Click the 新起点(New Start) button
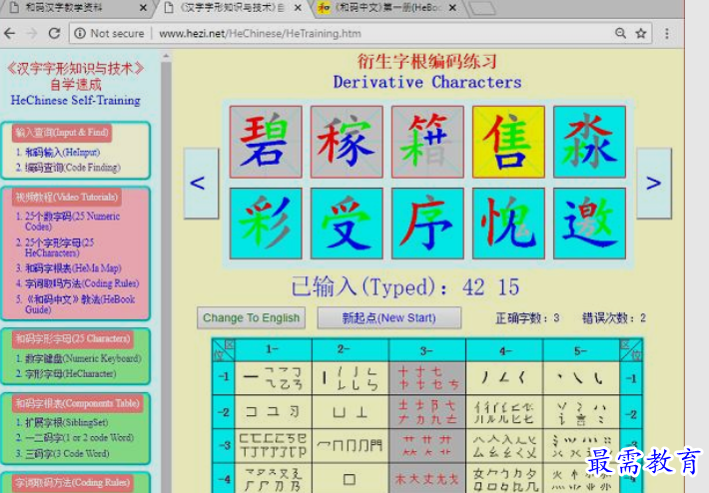Viewport: 709px width, 493px height. coord(388,317)
